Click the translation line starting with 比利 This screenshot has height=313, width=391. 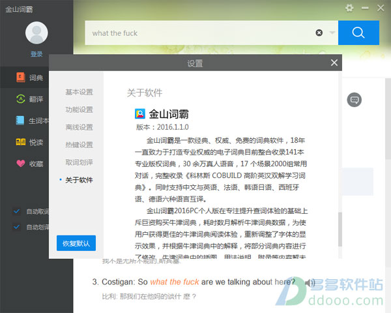click(149, 297)
